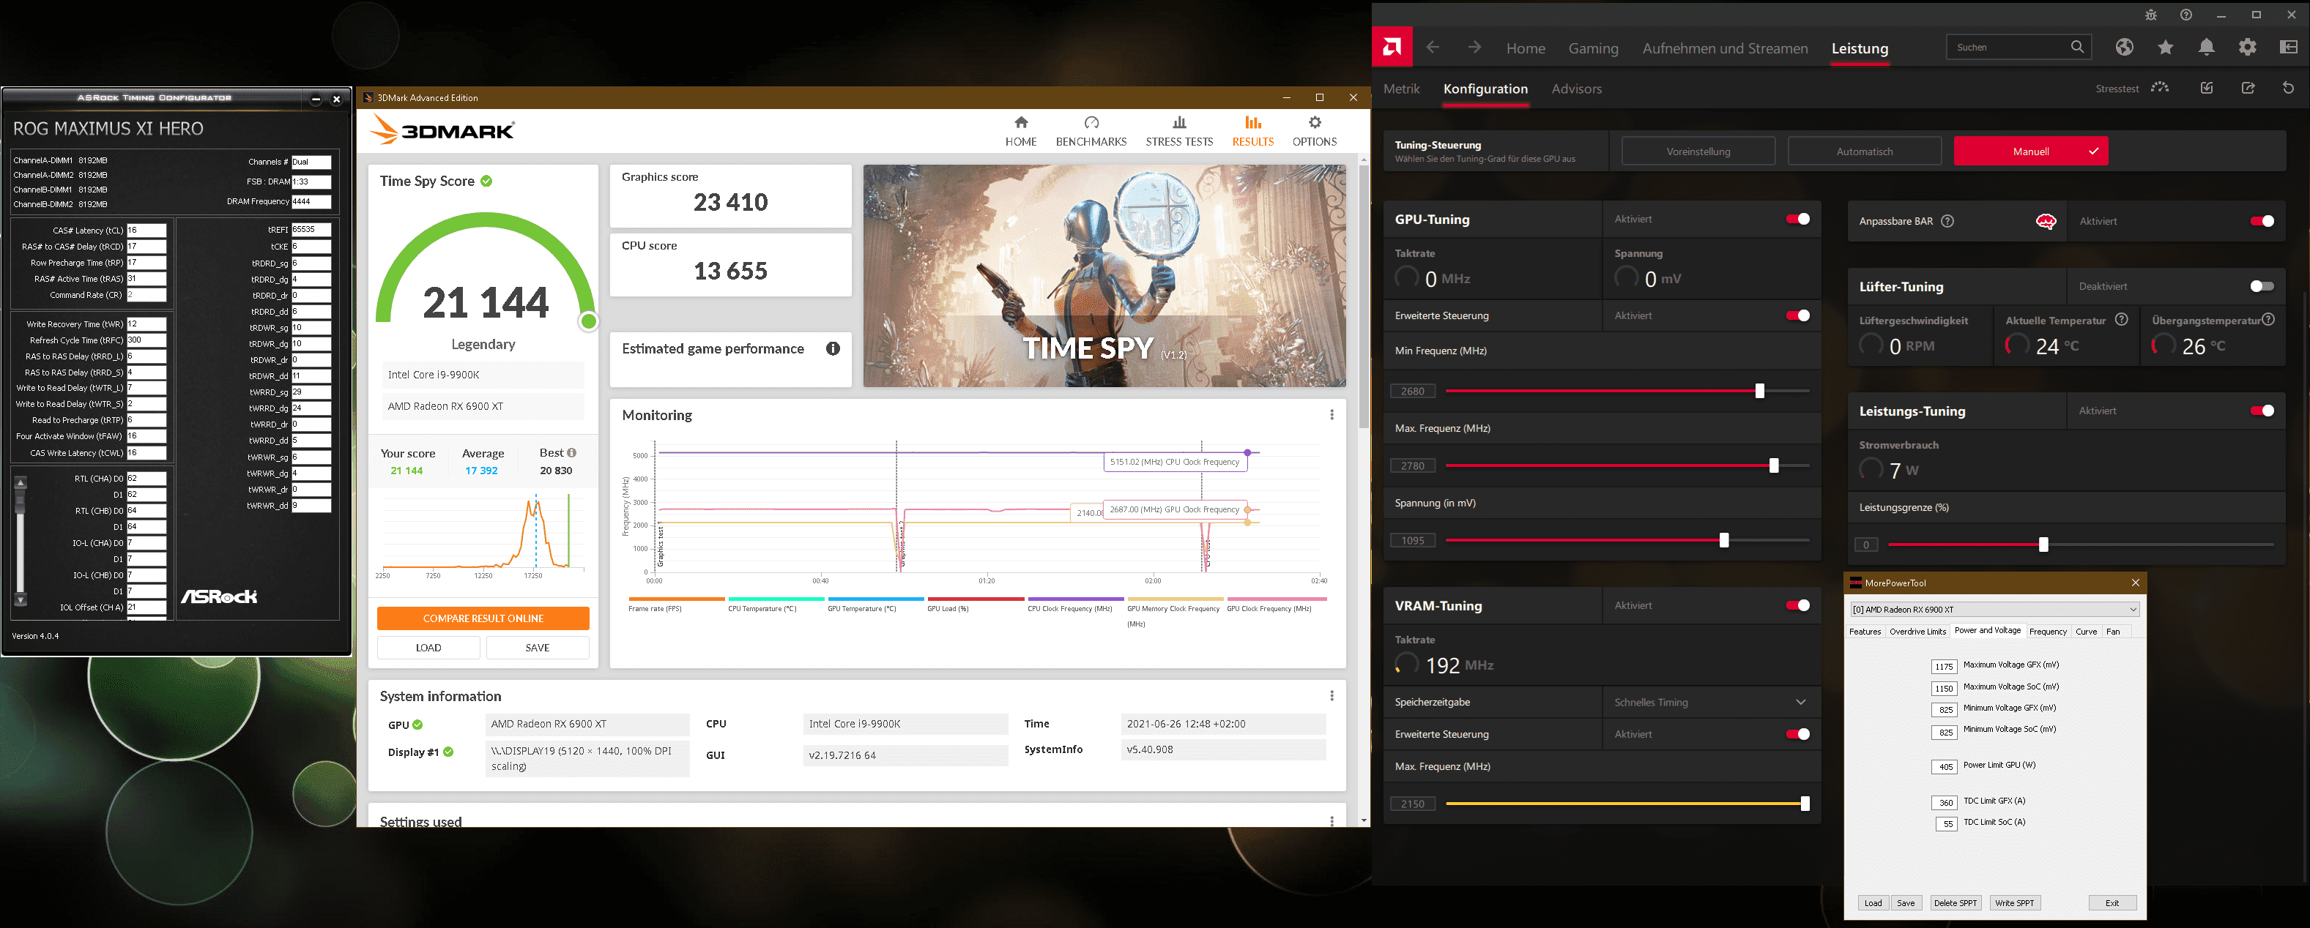This screenshot has height=928, width=2310.
Task: Click Estimated game performance info icon
Action: pyautogui.click(x=833, y=349)
